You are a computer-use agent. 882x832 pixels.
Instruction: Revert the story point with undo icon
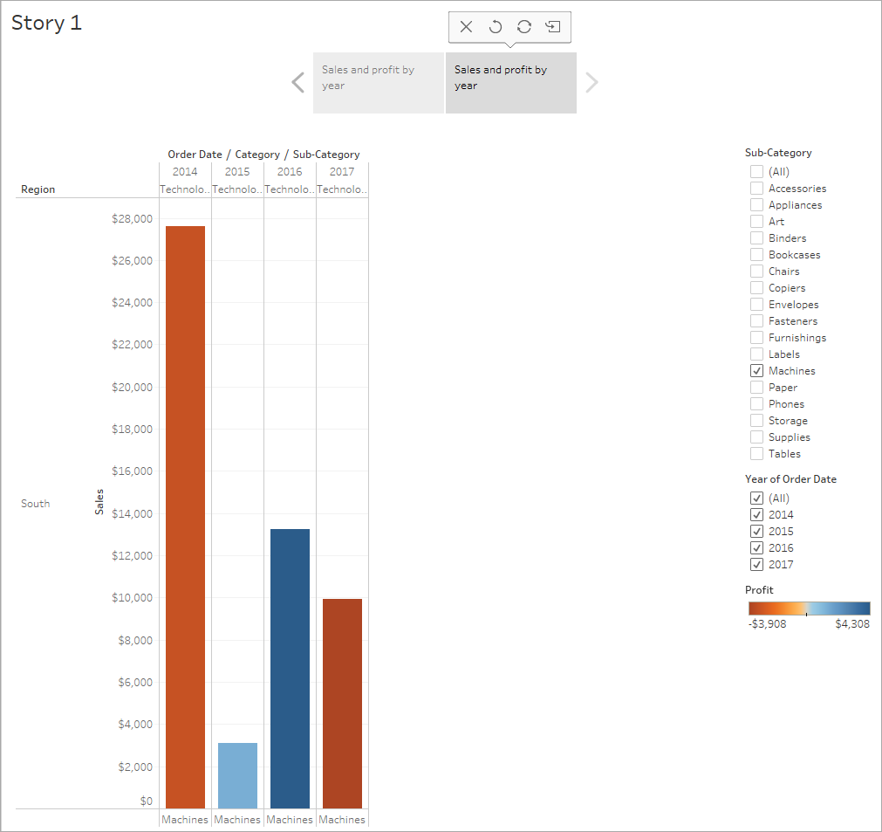coord(495,27)
